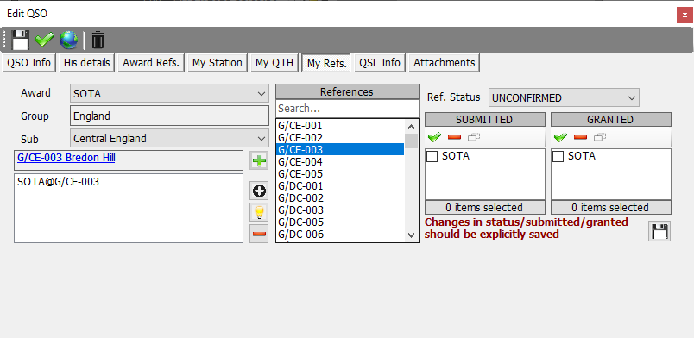
Task: Open the QSL Info tab
Action: pos(380,63)
